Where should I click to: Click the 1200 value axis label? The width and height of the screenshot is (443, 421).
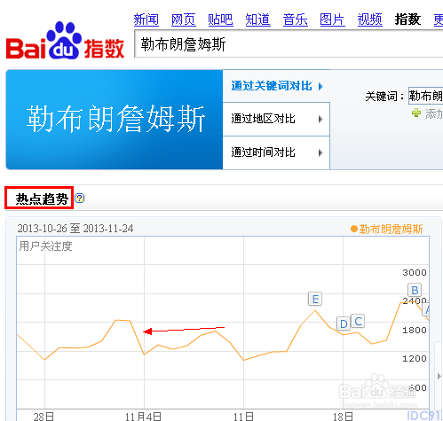[415, 359]
